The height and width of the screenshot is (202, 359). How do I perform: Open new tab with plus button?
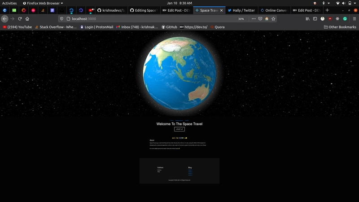327,10
